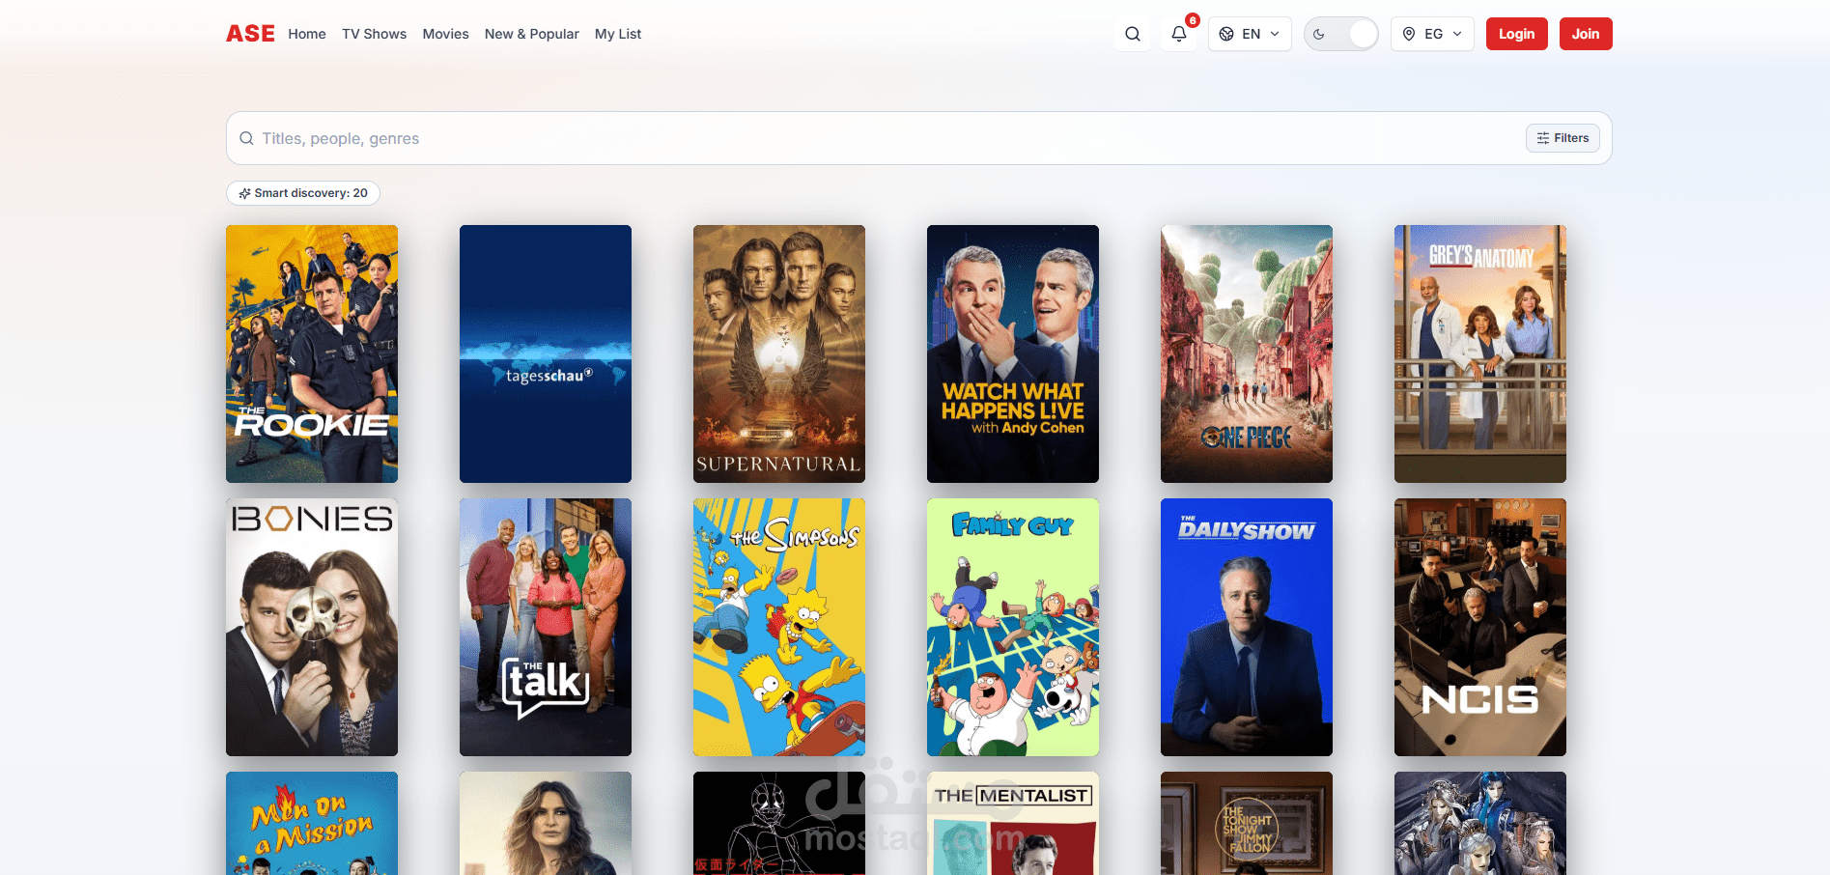Viewport: 1830px width, 875px height.
Task: Click the Join button
Action: click(x=1586, y=34)
